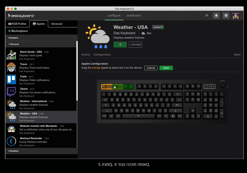Click the volume knob on the keyboard
247x173 pixels.
point(223,85)
